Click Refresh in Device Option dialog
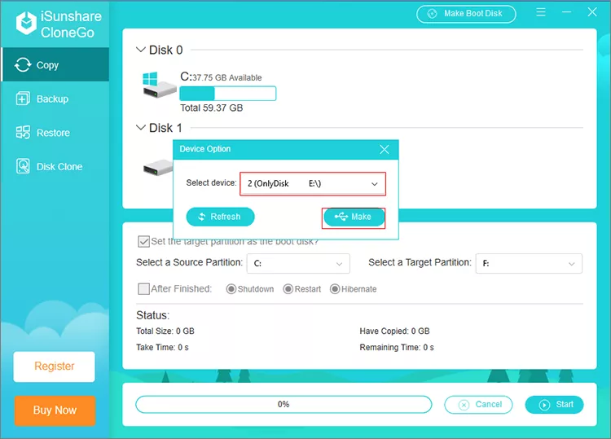Viewport: 611px width, 439px height. 220,217
